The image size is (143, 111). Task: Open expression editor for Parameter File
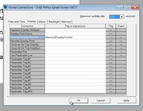tap(121, 52)
